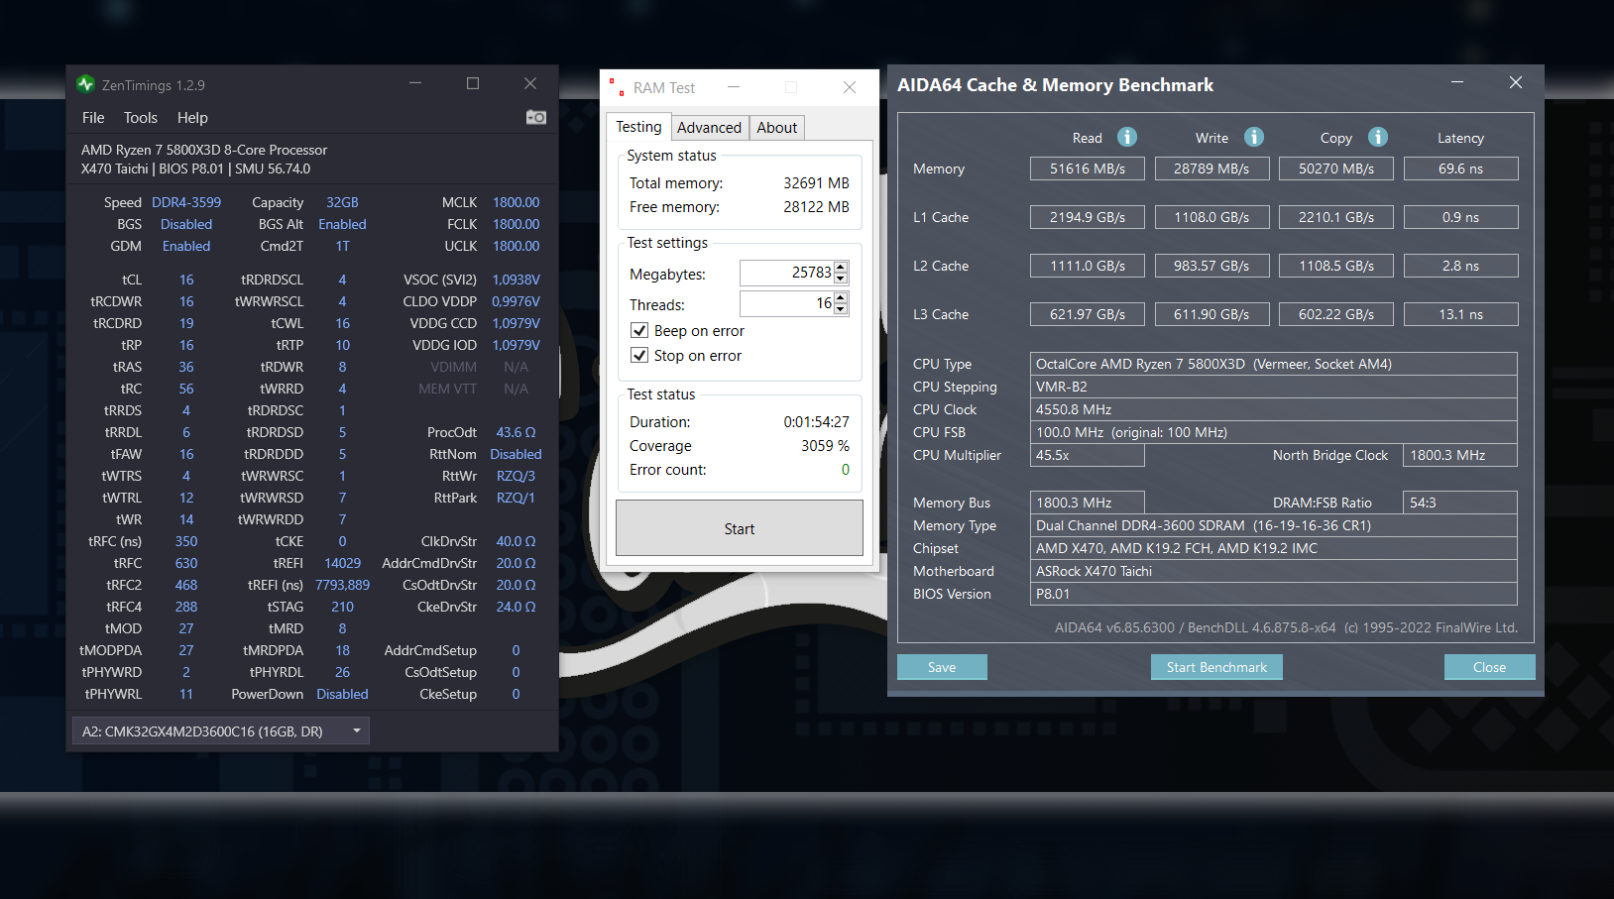Click the Motherboard value ASRock X470 Taichi
Image resolution: width=1614 pixels, height=899 pixels.
[1274, 571]
